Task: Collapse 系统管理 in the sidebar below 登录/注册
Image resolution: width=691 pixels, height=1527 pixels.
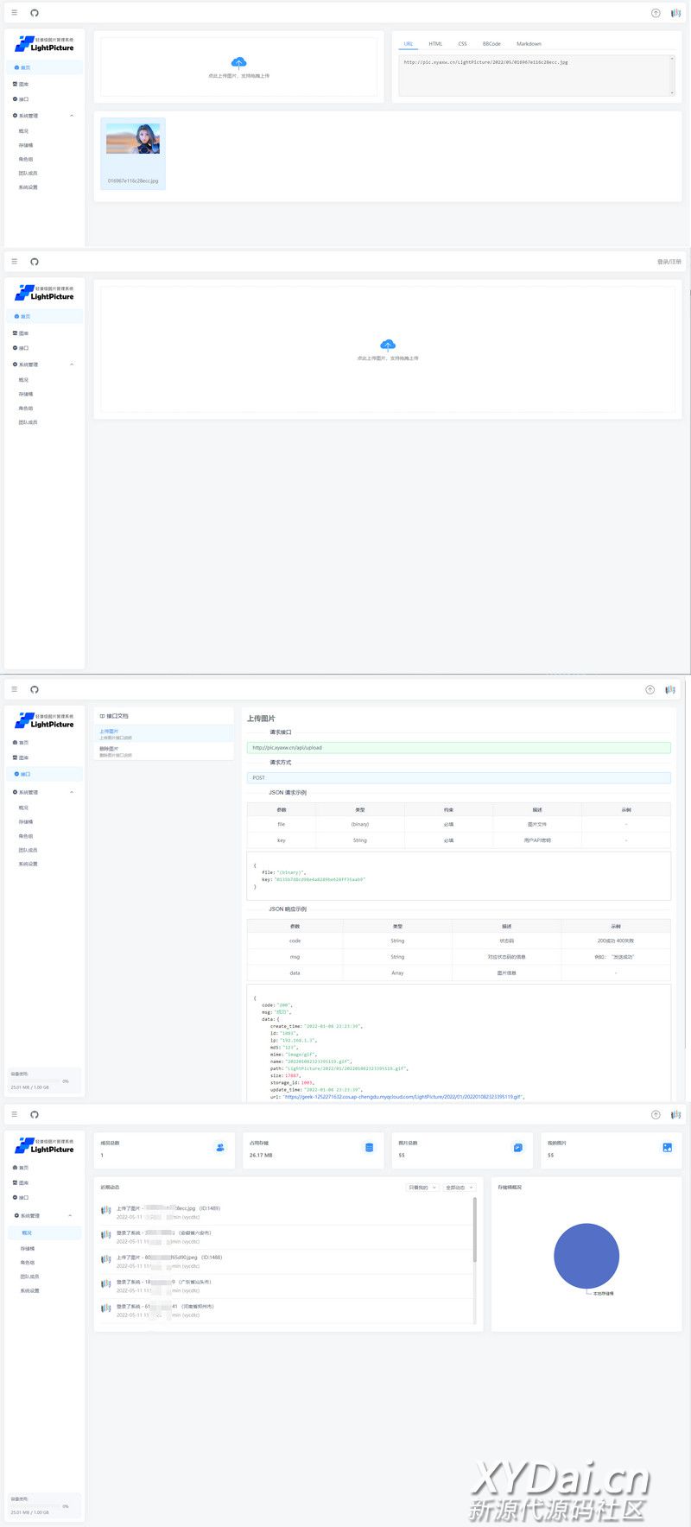Action: (x=72, y=364)
